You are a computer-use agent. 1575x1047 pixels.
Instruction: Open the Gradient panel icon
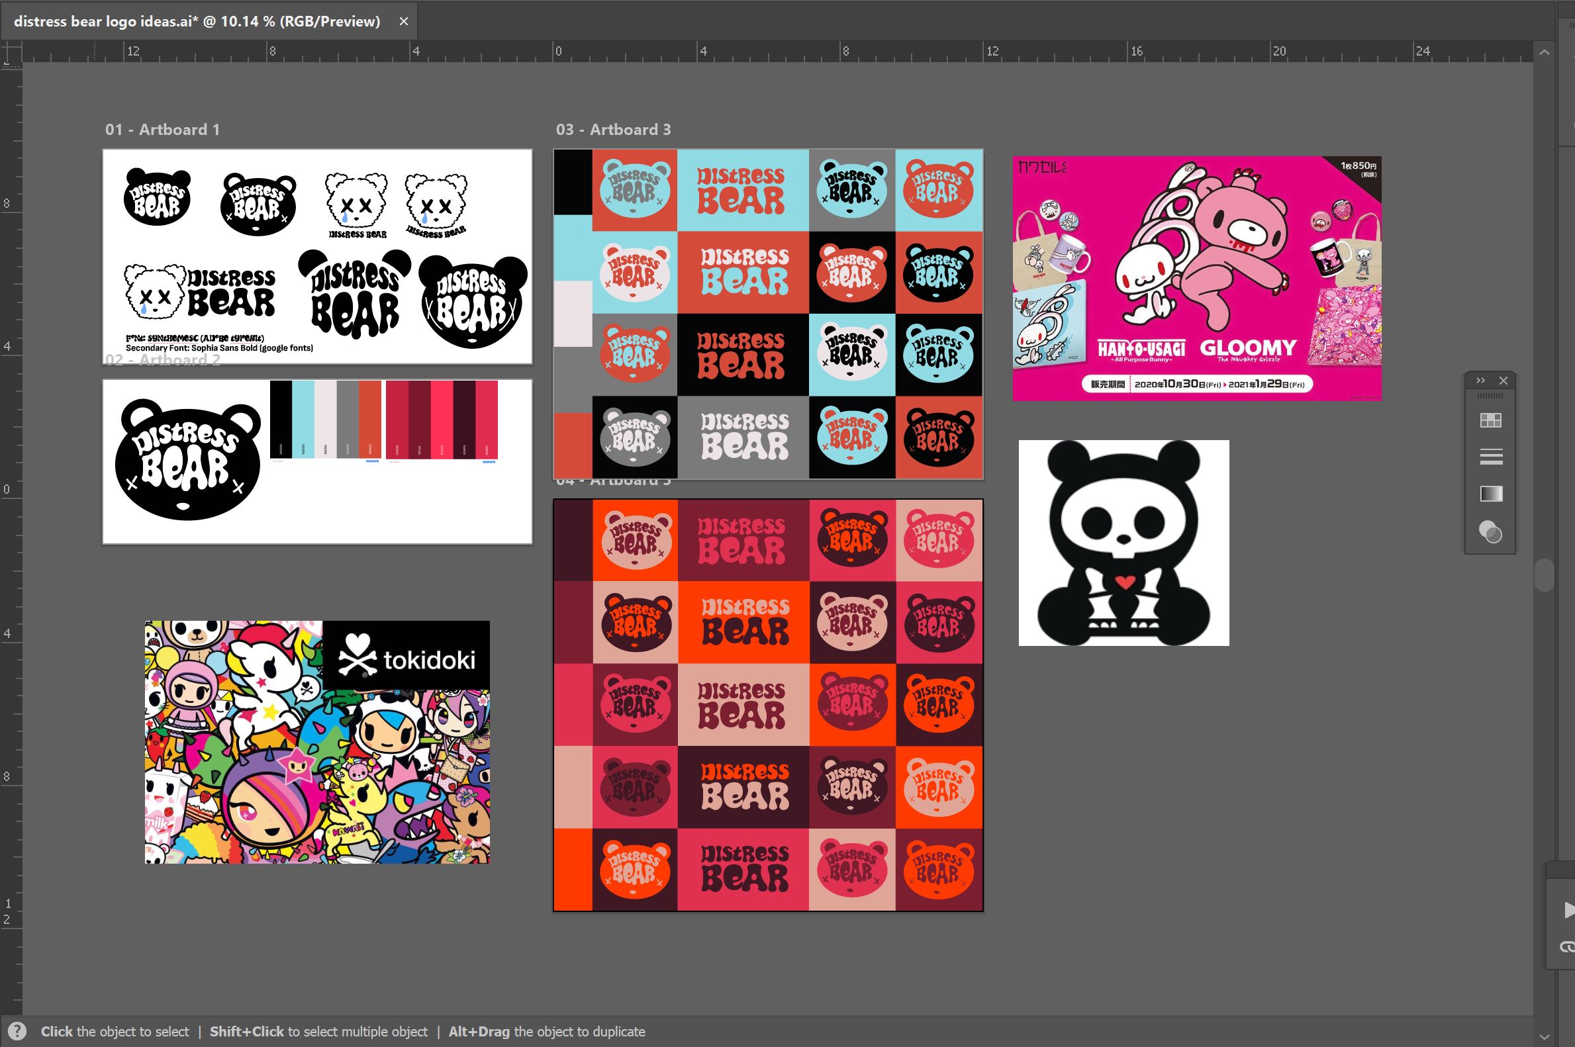pyautogui.click(x=1490, y=494)
